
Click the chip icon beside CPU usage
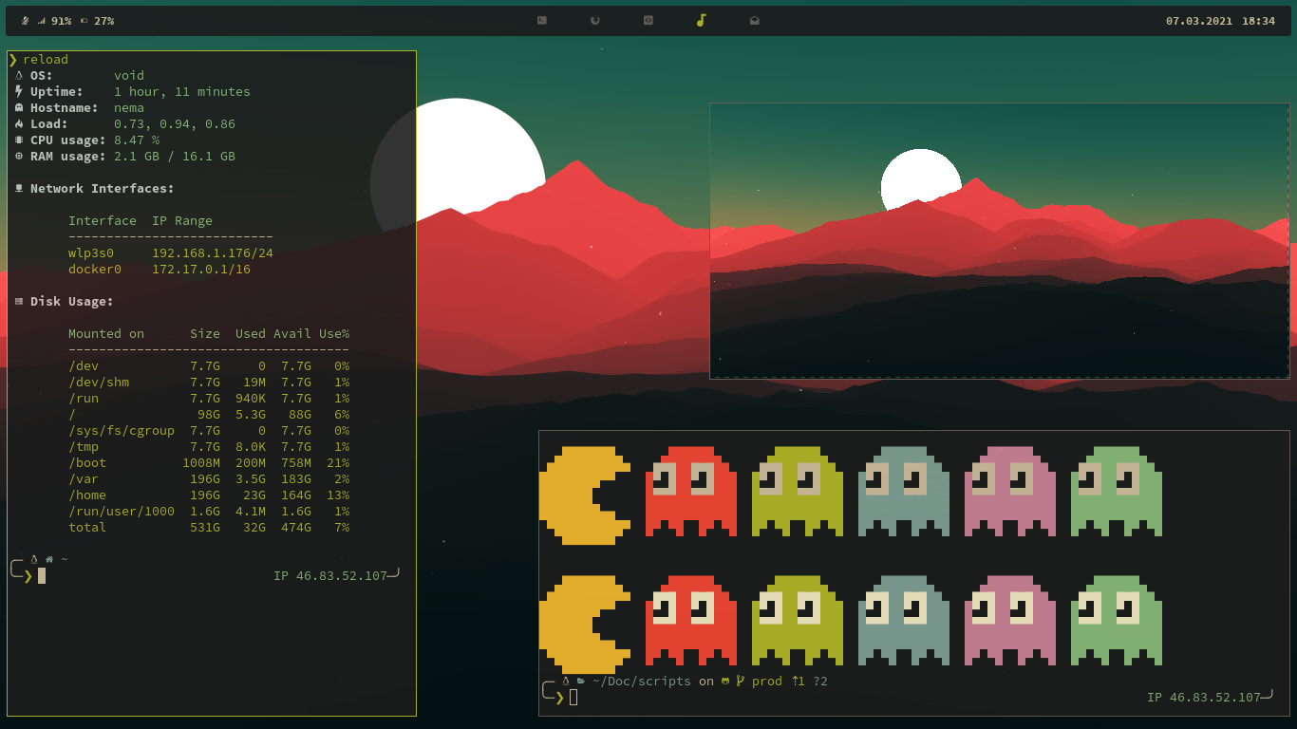(x=19, y=140)
